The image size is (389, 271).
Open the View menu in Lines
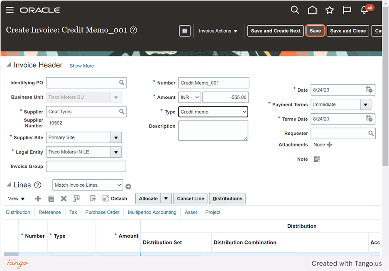[16, 198]
